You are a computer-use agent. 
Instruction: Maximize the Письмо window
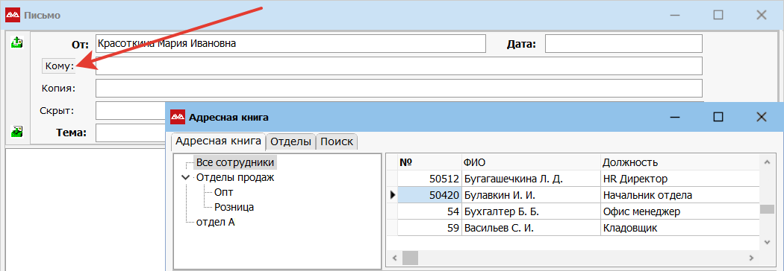tap(718, 15)
